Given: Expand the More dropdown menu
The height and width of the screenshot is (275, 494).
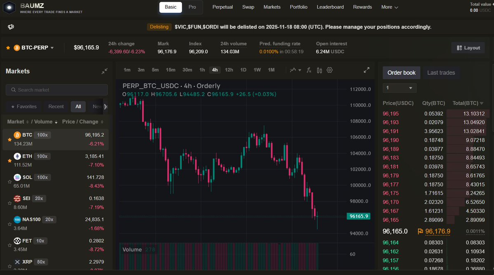Looking at the screenshot, I should tap(389, 7).
